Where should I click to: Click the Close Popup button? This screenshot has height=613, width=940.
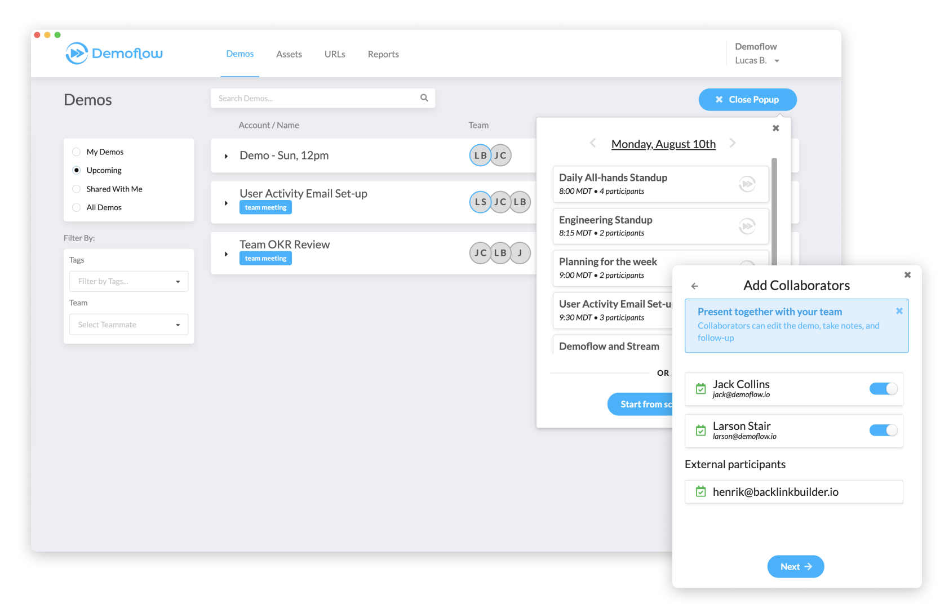pos(748,100)
